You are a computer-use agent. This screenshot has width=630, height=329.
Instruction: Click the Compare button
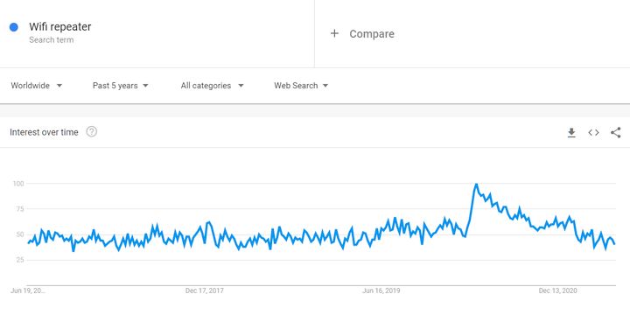pyautogui.click(x=362, y=34)
